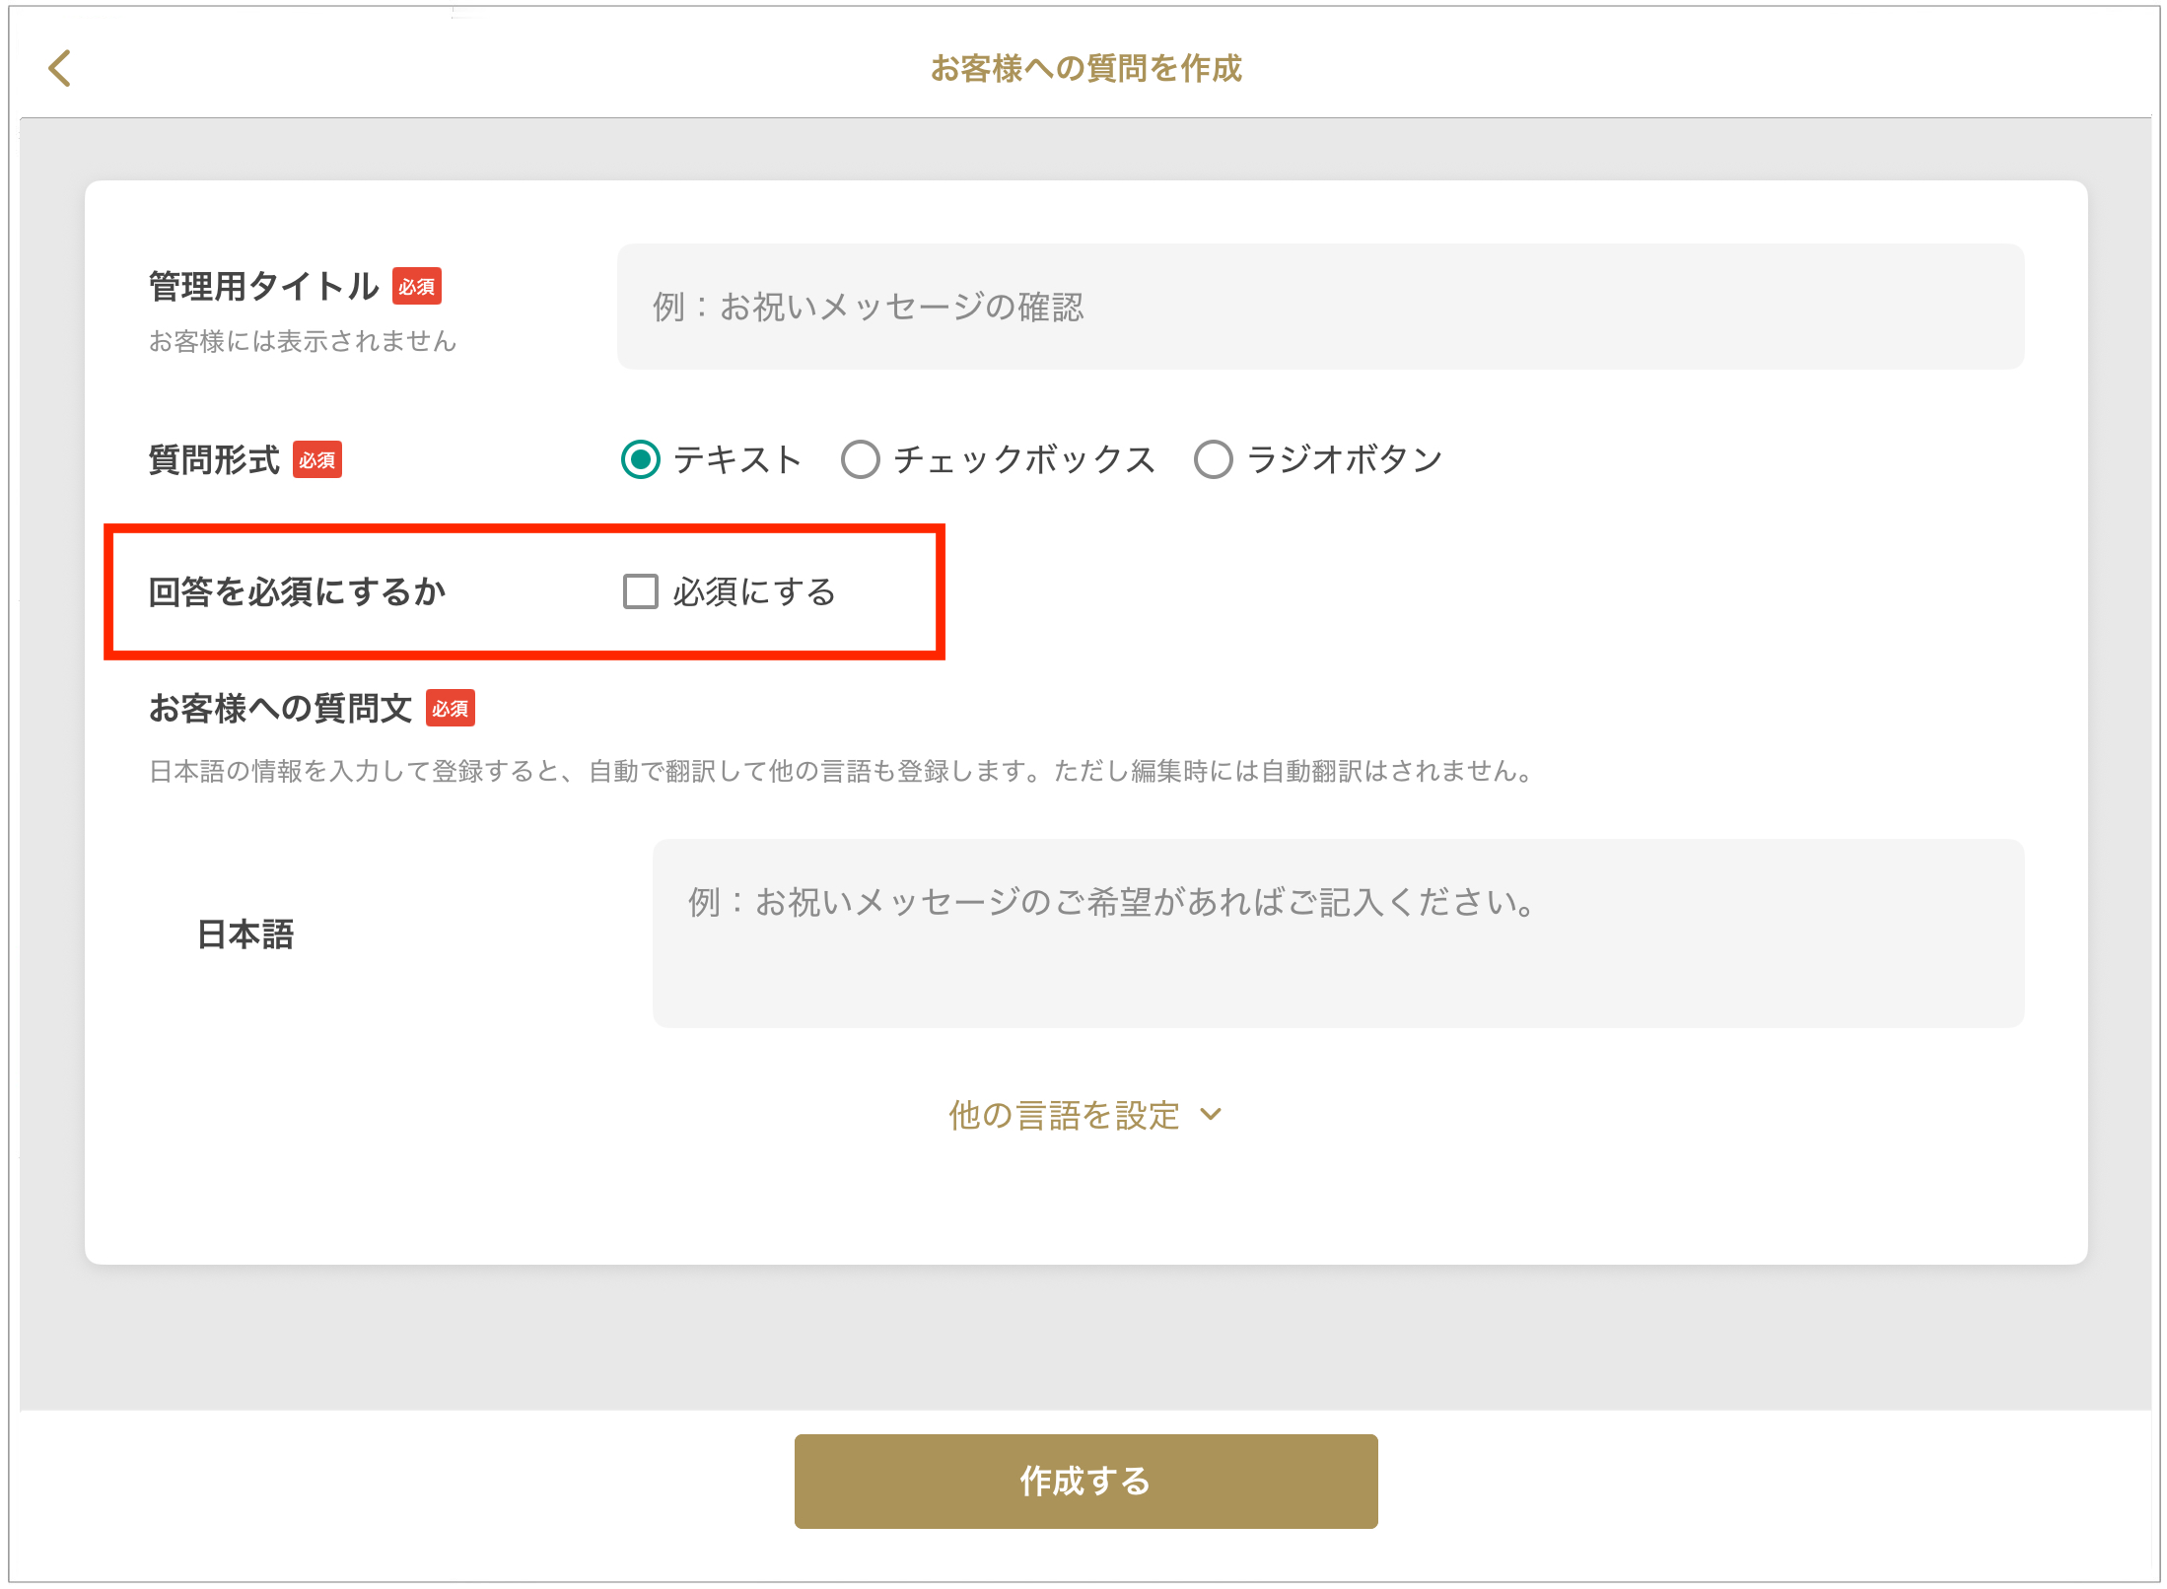Click the 管理用タイトル field label
This screenshot has width=2167, height=1589.
263,287
